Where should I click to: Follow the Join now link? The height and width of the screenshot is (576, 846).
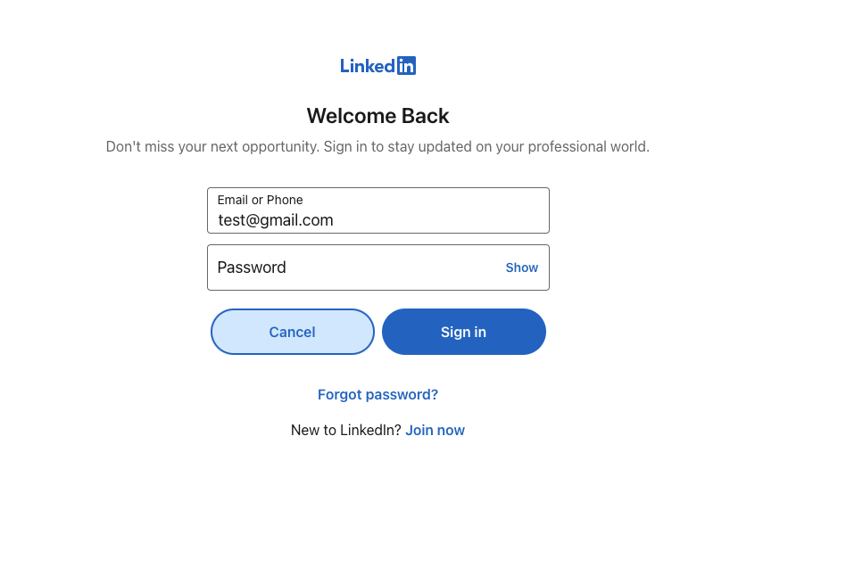point(435,431)
